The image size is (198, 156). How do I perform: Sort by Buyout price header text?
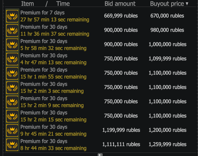coord(167,3)
